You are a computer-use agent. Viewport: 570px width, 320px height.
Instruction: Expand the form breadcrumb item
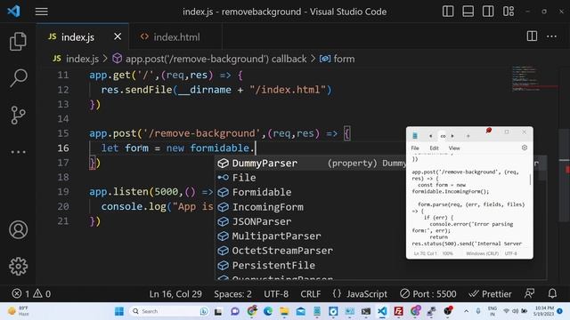pos(337,59)
